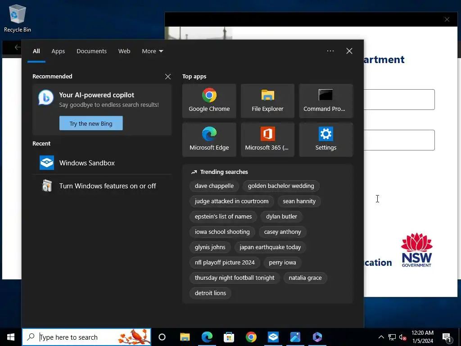461x346 pixels.
Task: Launch Command Prompt from Top apps
Action: [326, 101]
